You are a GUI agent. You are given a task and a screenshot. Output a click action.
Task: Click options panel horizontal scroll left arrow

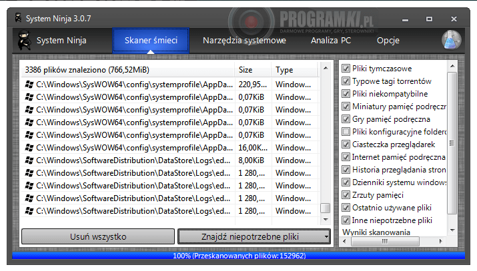point(344,242)
